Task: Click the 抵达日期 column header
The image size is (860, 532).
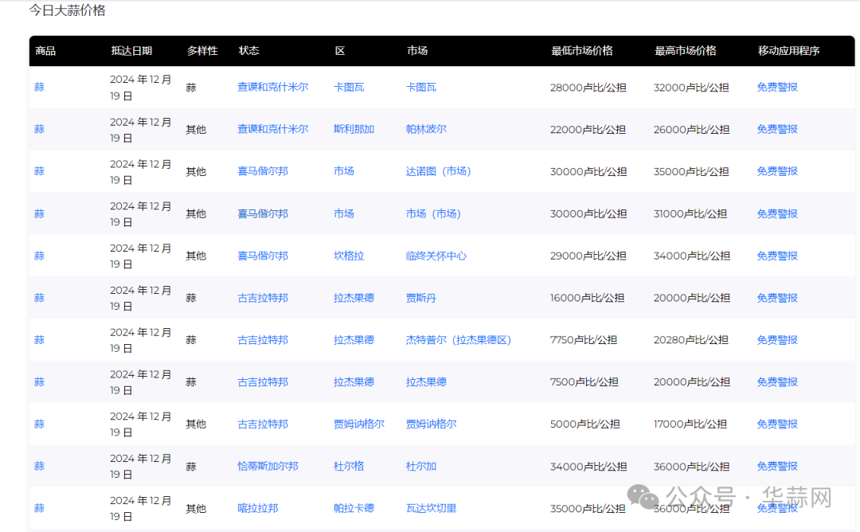Action: tap(131, 51)
